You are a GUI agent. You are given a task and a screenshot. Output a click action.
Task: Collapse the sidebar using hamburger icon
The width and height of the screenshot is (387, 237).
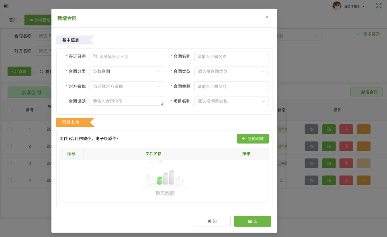(6, 6)
